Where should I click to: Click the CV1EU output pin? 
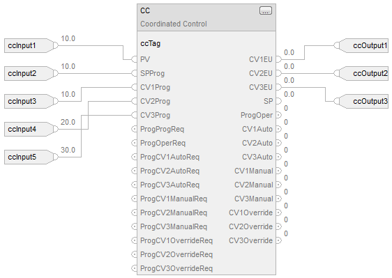[x=278, y=59]
